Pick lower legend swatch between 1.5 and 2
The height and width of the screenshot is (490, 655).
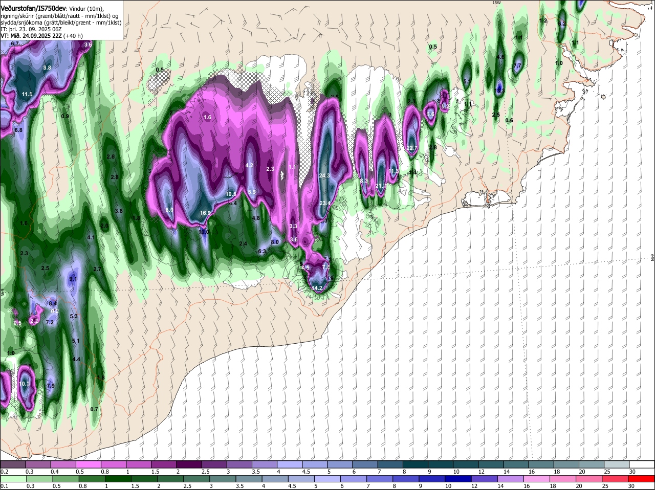(145, 479)
